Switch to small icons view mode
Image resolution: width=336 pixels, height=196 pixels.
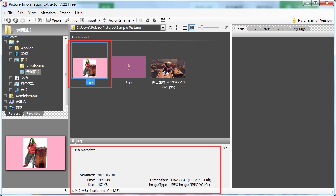(x=171, y=28)
